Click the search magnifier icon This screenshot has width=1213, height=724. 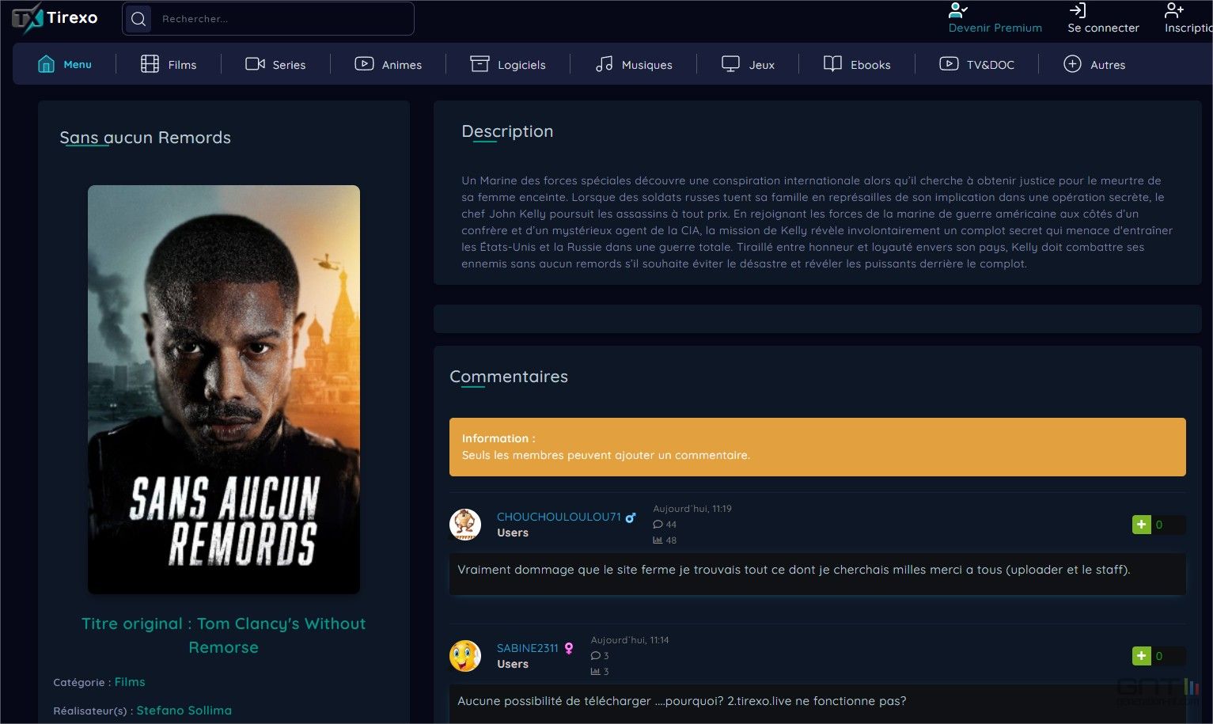[138, 19]
